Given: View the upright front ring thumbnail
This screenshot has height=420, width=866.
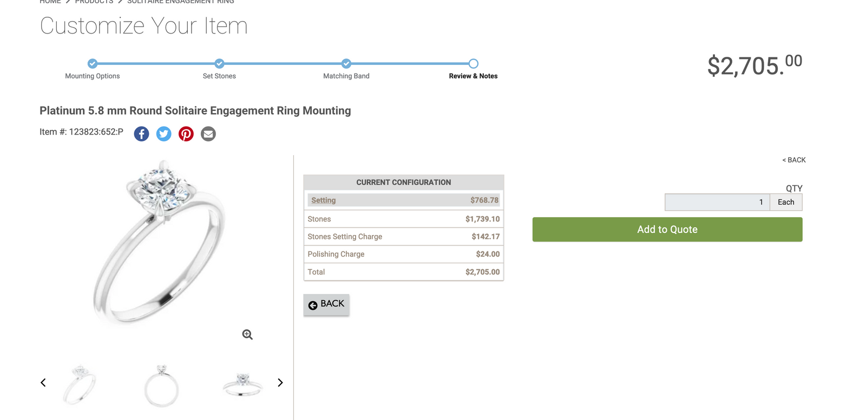Looking at the screenshot, I should [x=161, y=385].
